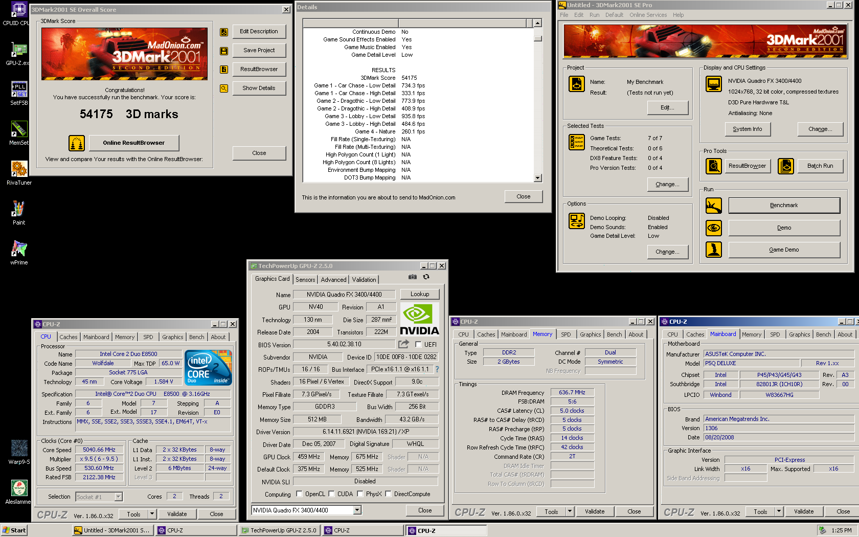Image resolution: width=859 pixels, height=537 pixels.
Task: Click the Edit Description button
Action: (259, 32)
